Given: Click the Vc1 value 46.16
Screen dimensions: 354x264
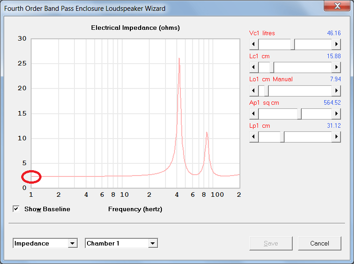Looking at the screenshot, I should pyautogui.click(x=334, y=33).
